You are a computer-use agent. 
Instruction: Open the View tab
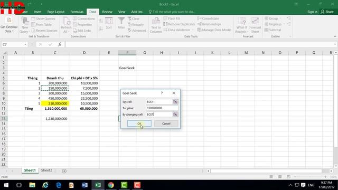click(121, 12)
